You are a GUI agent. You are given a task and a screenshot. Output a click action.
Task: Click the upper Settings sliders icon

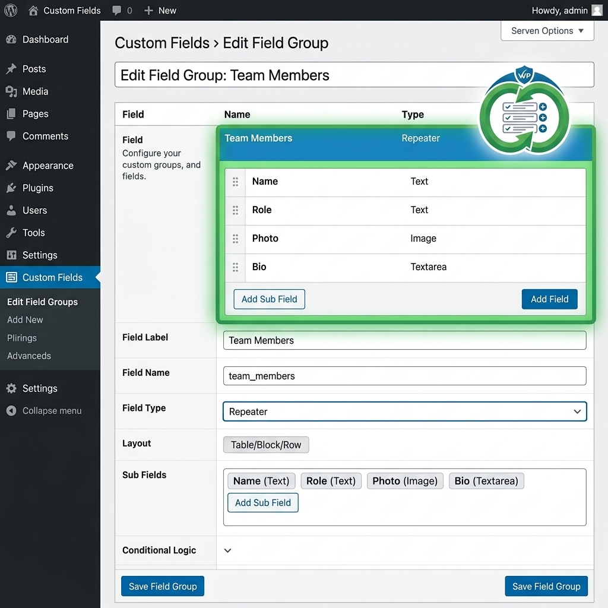11,255
